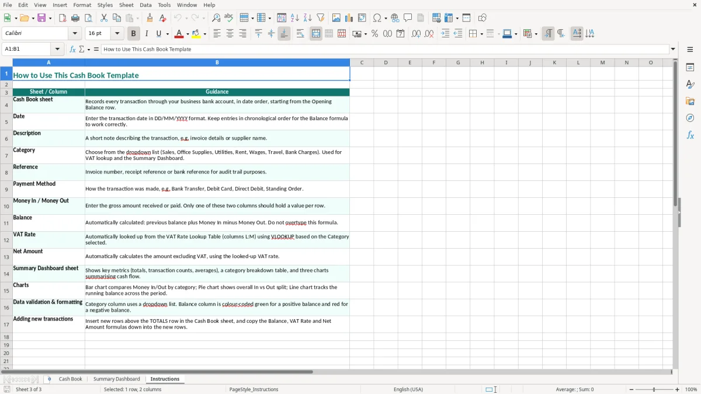This screenshot has width=701, height=394.
Task: Open the sidebar Properties deck
Action: 690,68
